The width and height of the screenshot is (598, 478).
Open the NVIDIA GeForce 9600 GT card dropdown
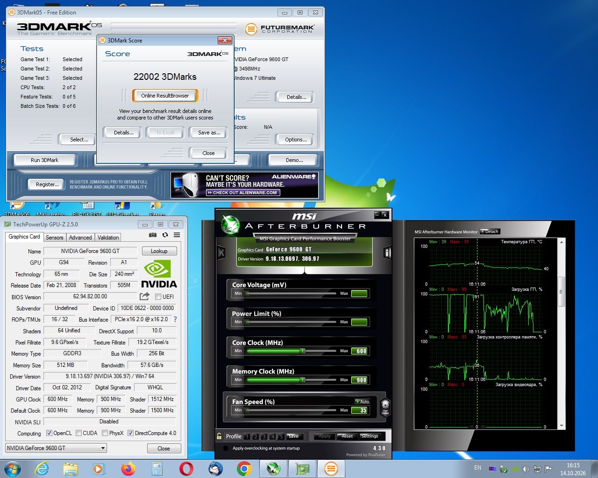(56, 448)
